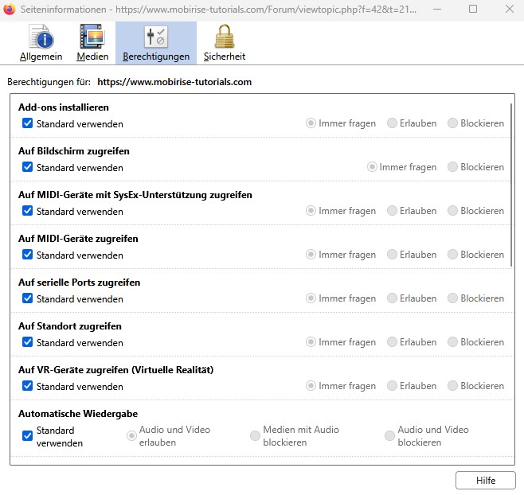Select Audio und Video erlauben radio

click(131, 435)
